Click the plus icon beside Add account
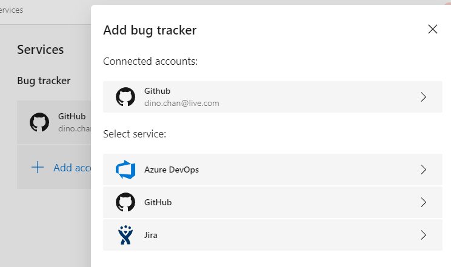 click(x=38, y=167)
